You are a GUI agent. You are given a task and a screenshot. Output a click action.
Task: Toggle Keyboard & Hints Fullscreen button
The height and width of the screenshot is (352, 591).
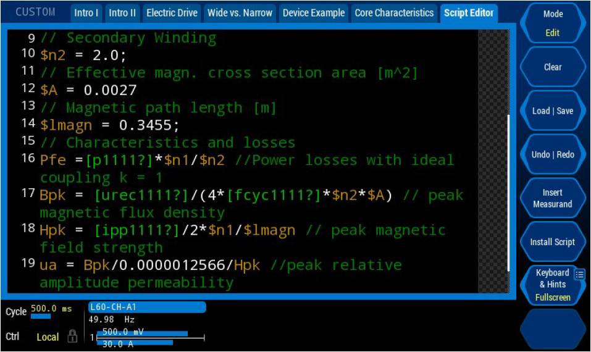(x=553, y=285)
